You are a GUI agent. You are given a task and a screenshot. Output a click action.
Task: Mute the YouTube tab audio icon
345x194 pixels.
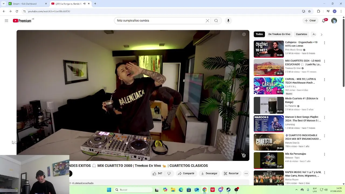click(84, 4)
